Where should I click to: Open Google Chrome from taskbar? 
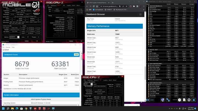[26, 109]
